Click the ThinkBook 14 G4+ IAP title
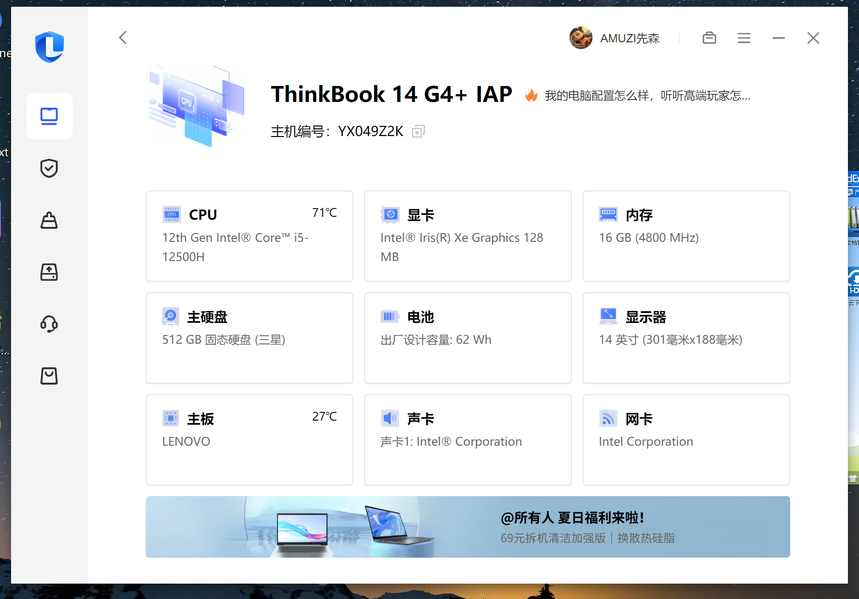The width and height of the screenshot is (859, 599). tap(392, 94)
